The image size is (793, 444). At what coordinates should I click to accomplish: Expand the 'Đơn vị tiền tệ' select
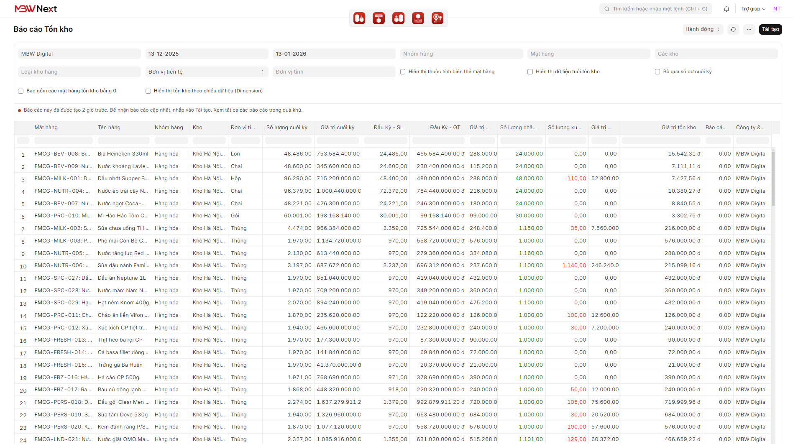207,72
